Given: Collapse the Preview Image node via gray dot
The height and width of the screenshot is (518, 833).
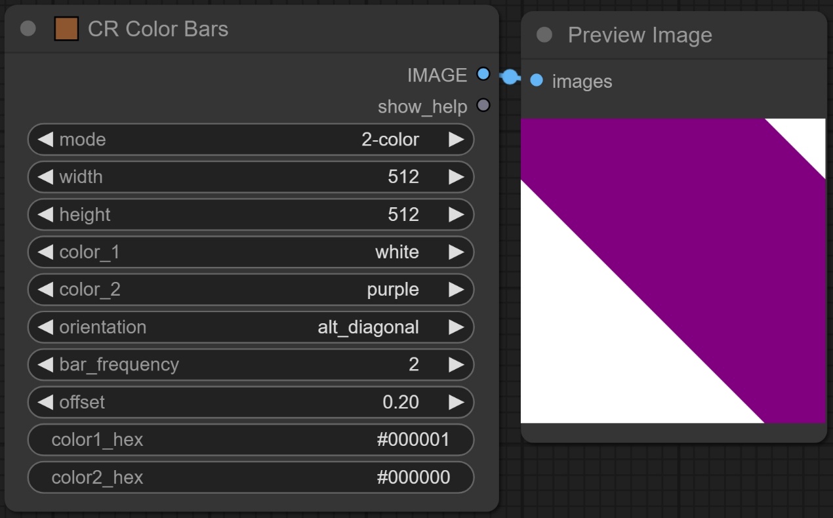Looking at the screenshot, I should 544,35.
